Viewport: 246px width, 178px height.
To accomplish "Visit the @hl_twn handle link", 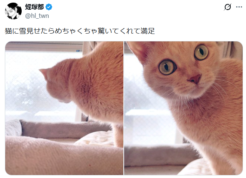I will pos(37,16).
